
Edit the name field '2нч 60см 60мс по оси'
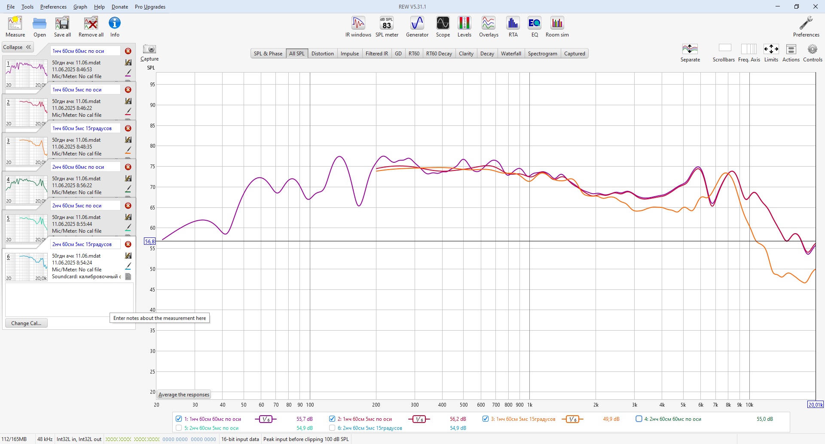(x=86, y=167)
